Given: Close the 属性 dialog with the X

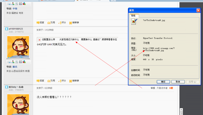Looking at the screenshot, I should coord(198,10).
